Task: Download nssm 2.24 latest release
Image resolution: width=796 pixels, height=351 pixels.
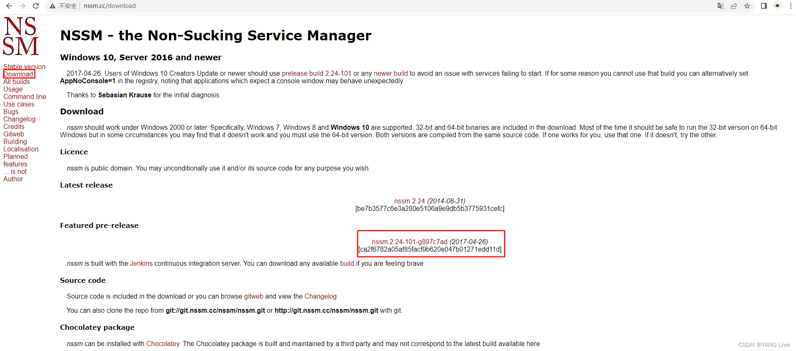Action: coord(409,201)
